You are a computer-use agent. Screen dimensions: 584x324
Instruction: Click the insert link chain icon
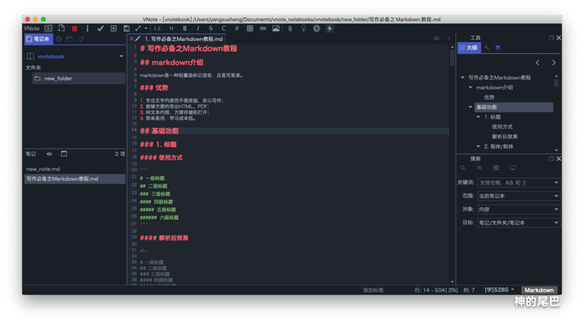click(x=263, y=28)
